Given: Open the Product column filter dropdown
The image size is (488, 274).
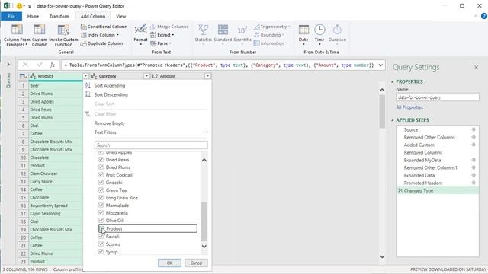Looking at the screenshot, I should (85, 76).
